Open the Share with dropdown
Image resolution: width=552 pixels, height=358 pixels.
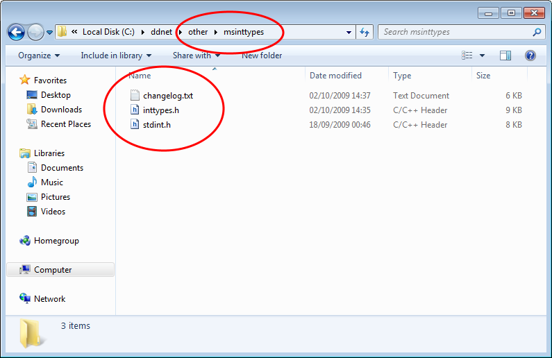196,56
